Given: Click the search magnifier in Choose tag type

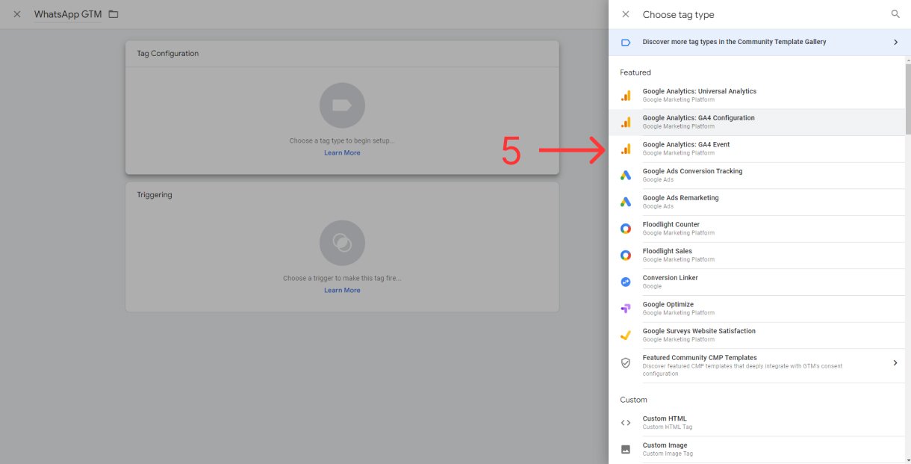Looking at the screenshot, I should (x=895, y=14).
